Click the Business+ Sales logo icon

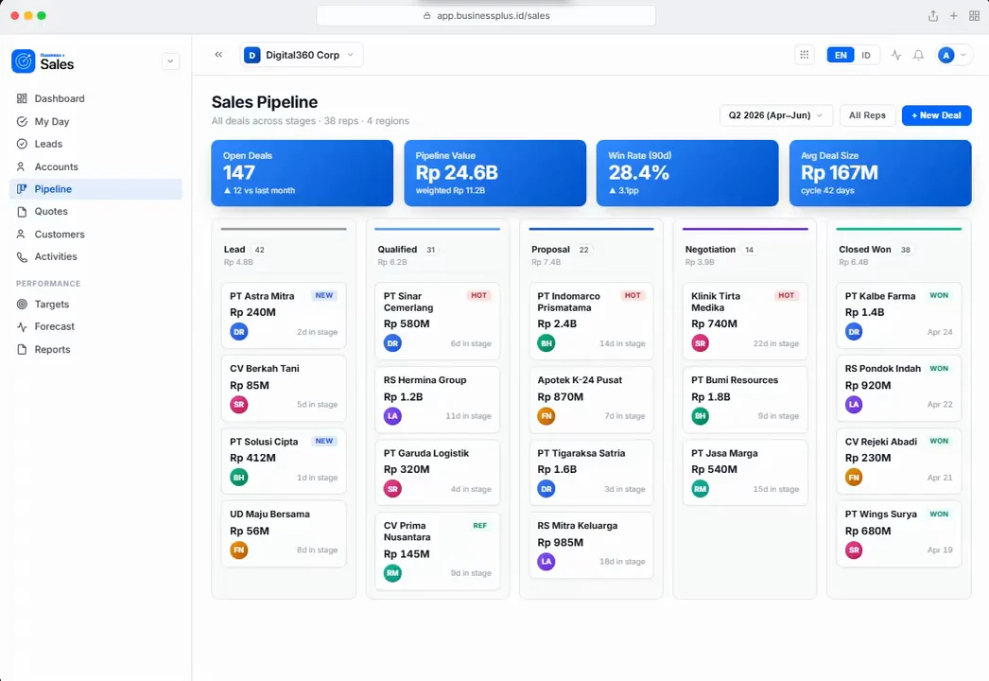click(x=24, y=61)
